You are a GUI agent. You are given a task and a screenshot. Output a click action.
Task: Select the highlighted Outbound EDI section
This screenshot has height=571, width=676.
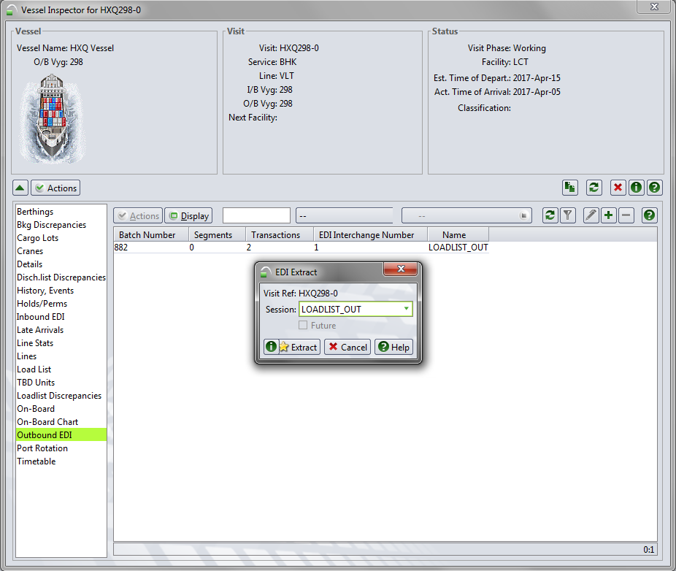(x=61, y=435)
